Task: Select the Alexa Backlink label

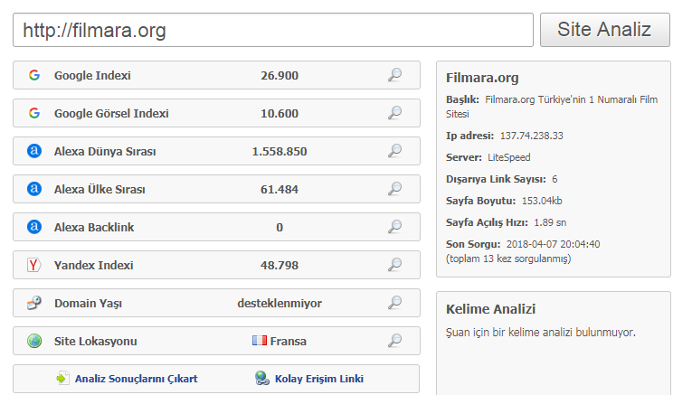Action: click(x=94, y=227)
